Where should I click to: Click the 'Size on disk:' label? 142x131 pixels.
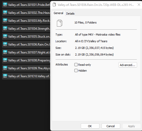(63, 54)
